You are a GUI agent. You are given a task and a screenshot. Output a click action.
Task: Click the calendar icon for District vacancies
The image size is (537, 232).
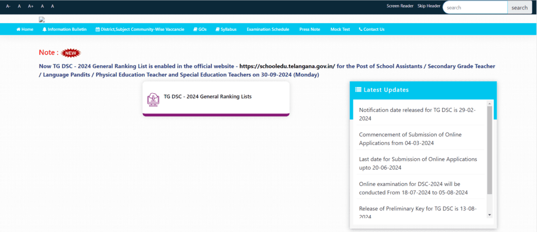click(98, 29)
